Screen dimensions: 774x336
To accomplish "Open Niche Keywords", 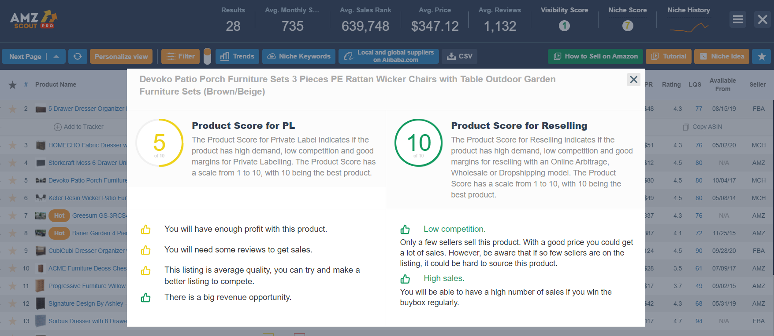I will [x=299, y=56].
